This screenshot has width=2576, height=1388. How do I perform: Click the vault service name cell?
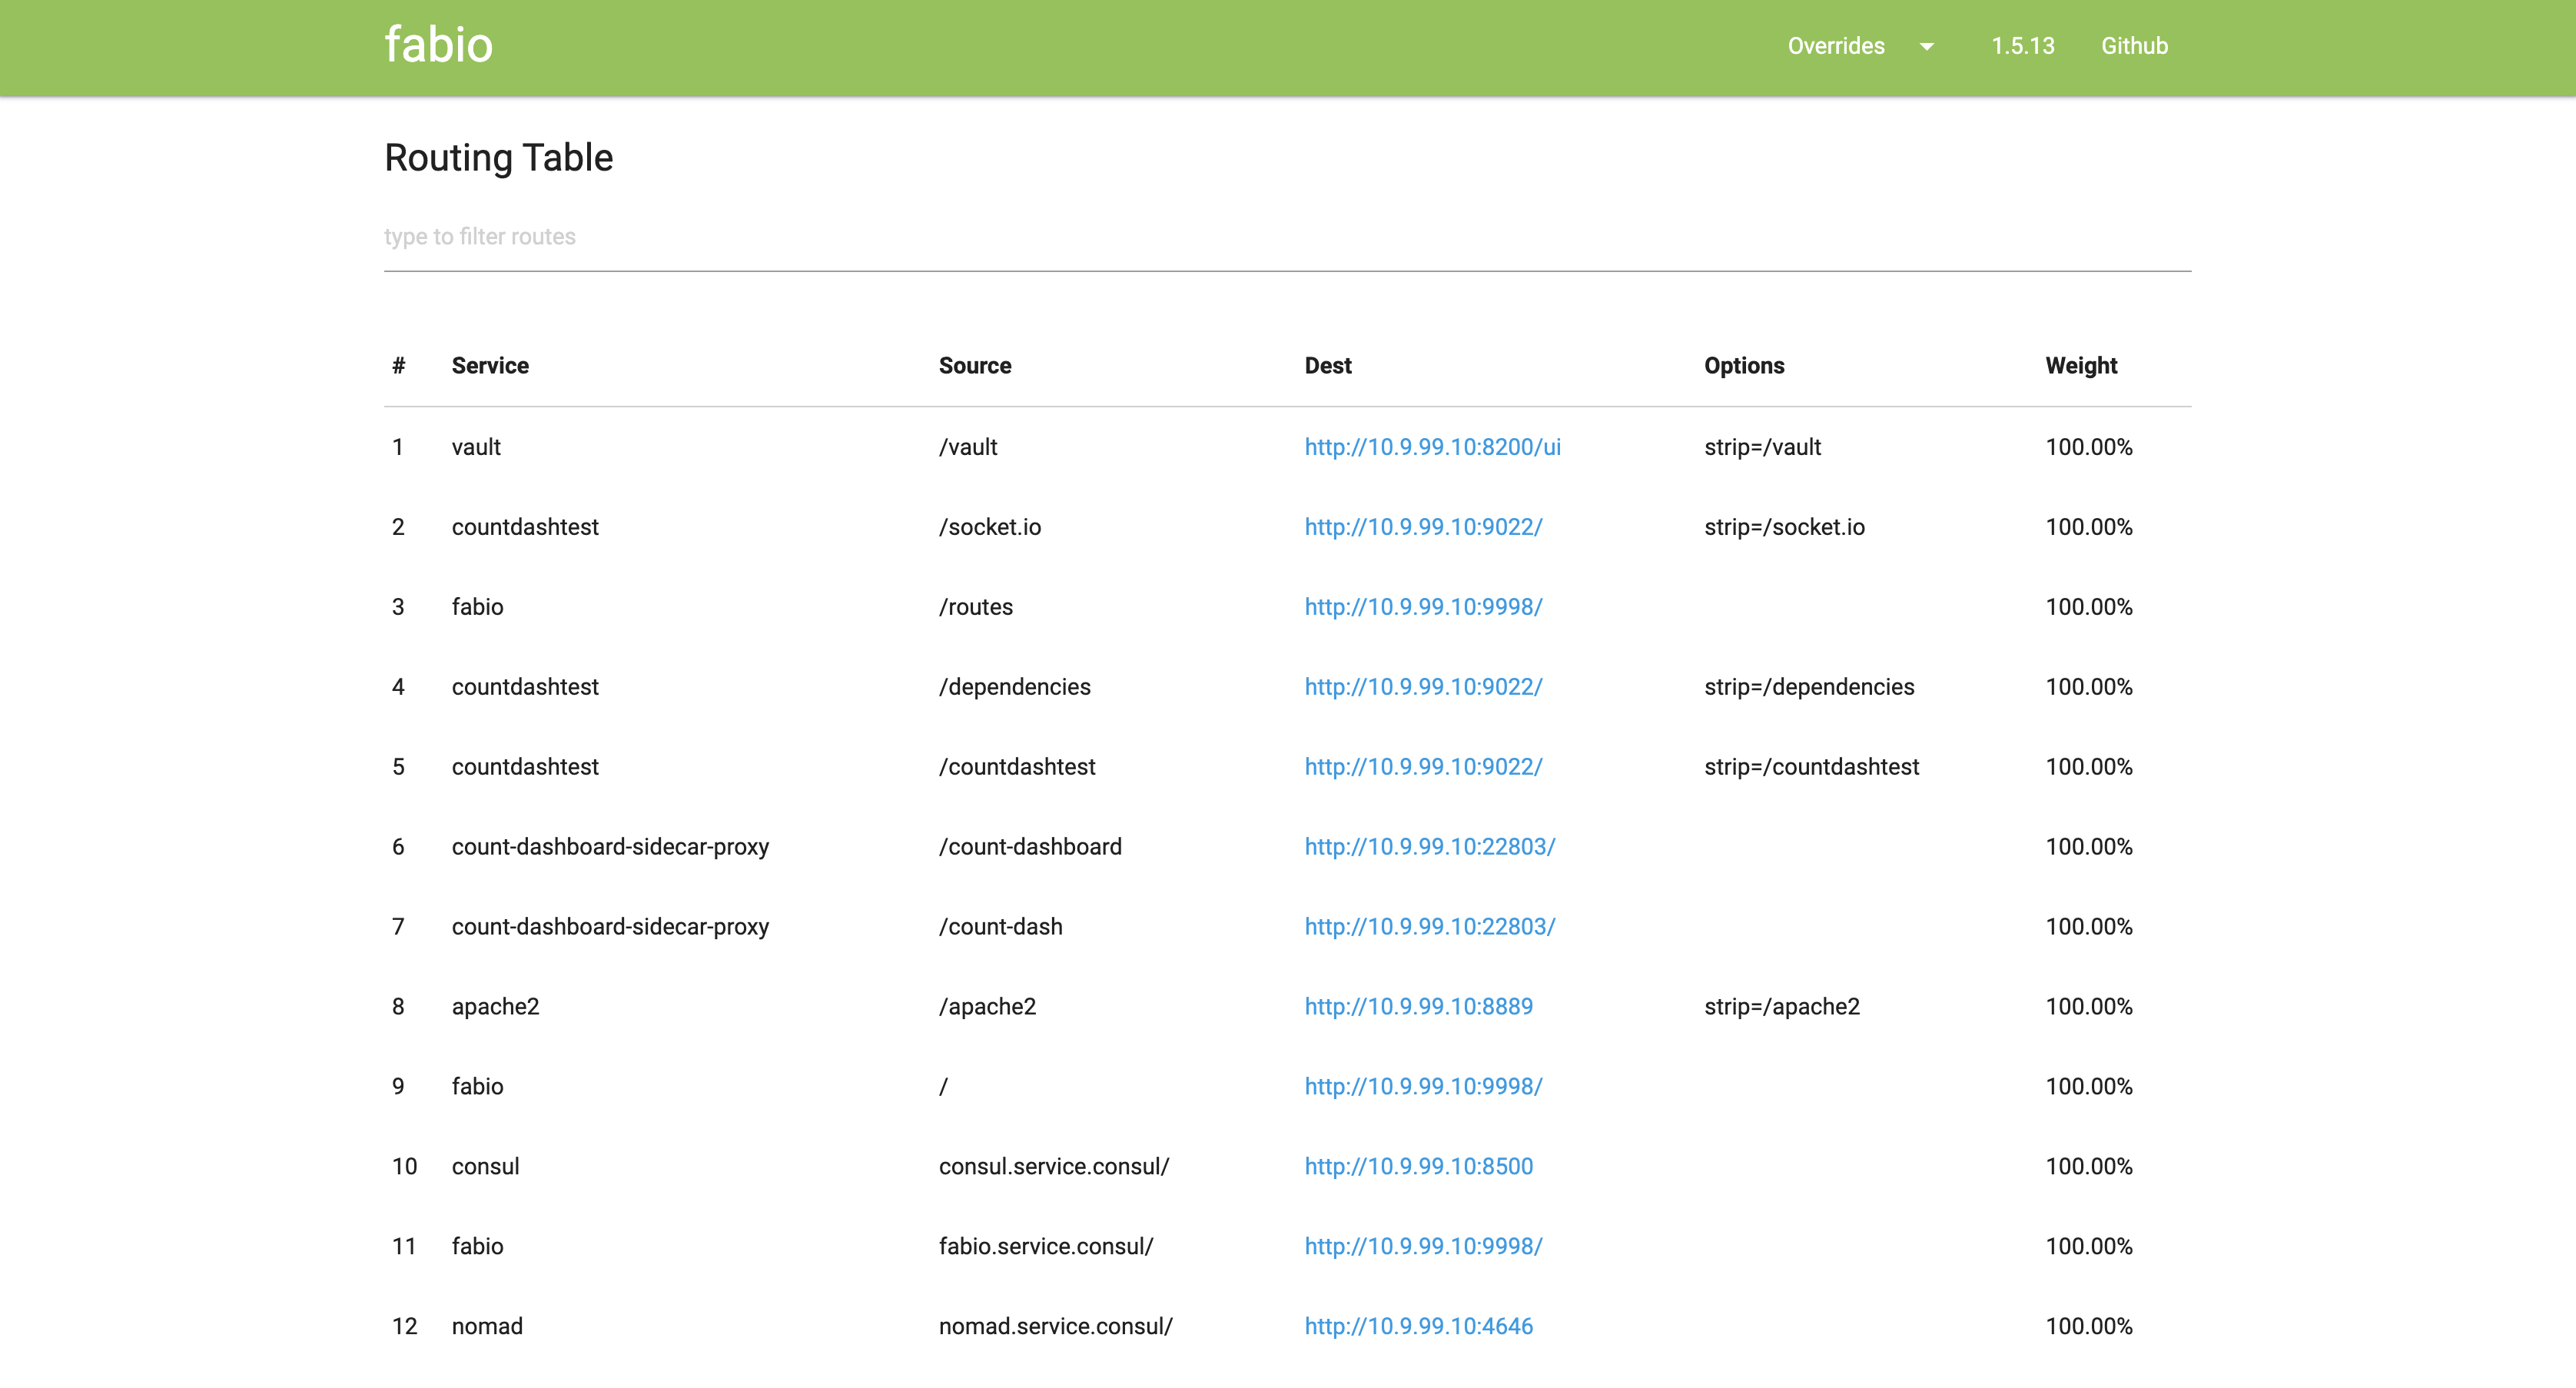476,447
